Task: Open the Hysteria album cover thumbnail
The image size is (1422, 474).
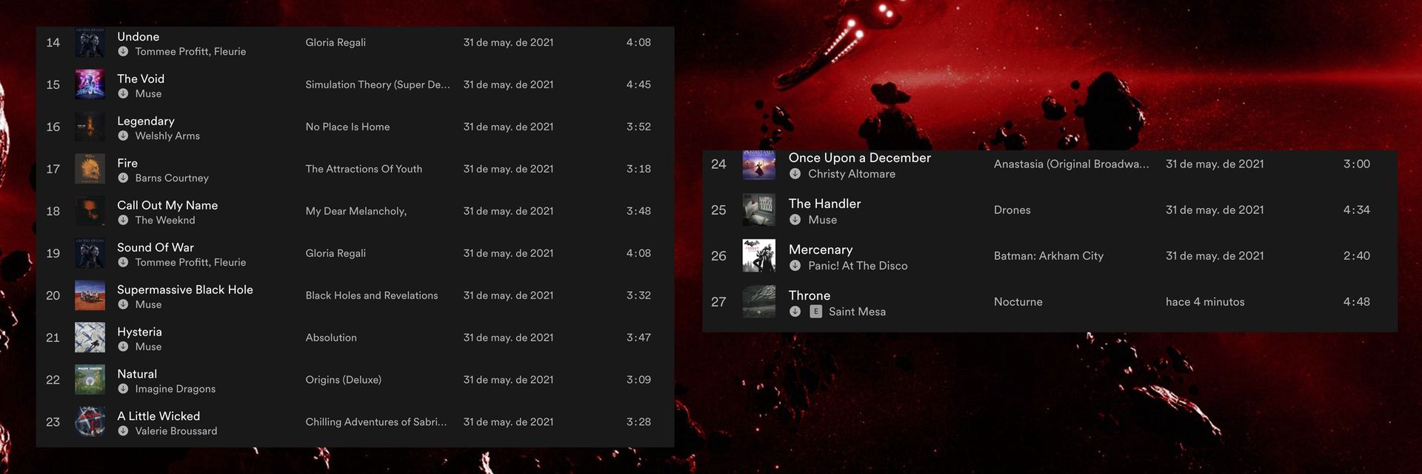Action: pos(90,338)
